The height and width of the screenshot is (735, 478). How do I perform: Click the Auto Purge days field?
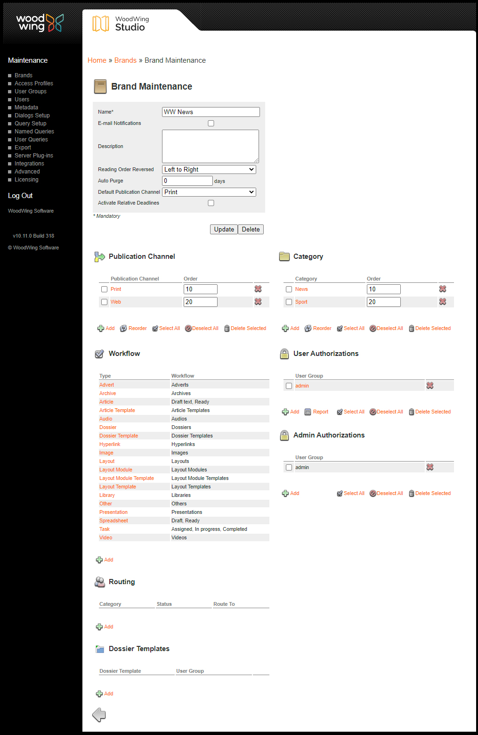[x=187, y=181]
